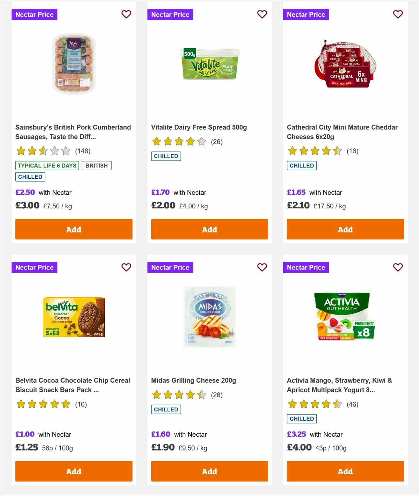Favourite the Midas Grilling Cheese
The height and width of the screenshot is (496, 419).
point(262,267)
